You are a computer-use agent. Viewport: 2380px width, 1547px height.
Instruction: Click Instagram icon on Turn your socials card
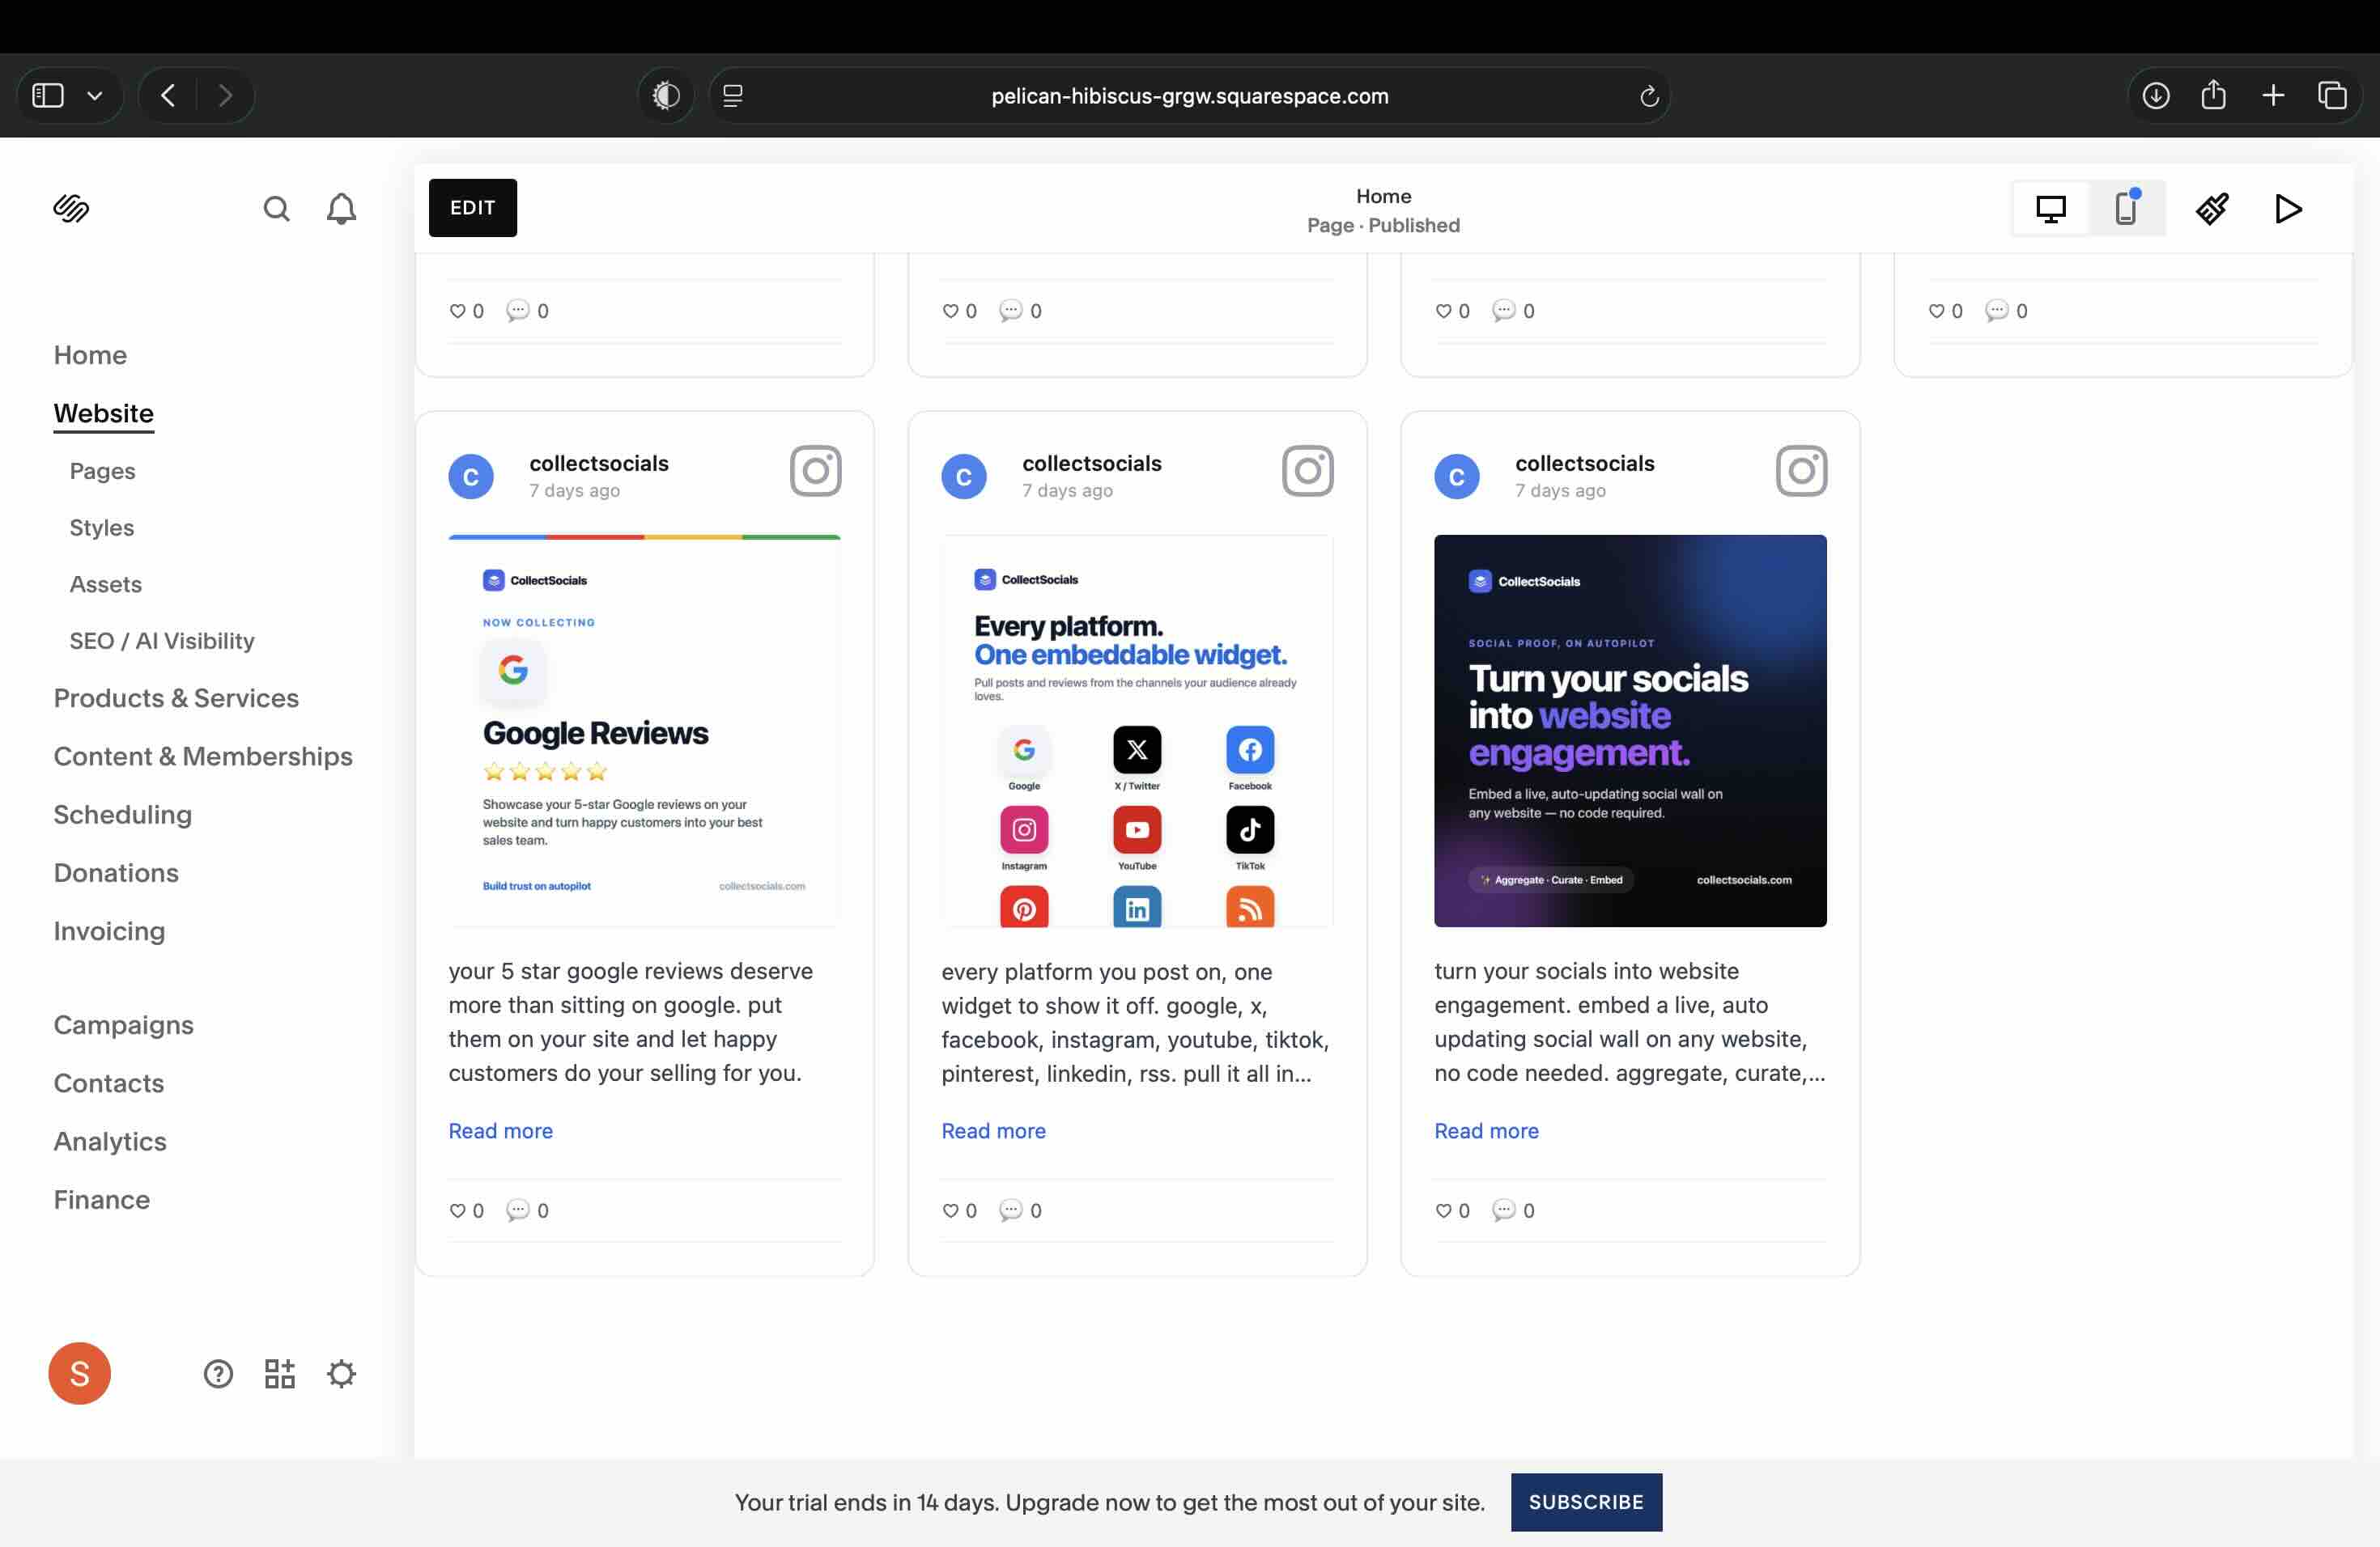1801,471
